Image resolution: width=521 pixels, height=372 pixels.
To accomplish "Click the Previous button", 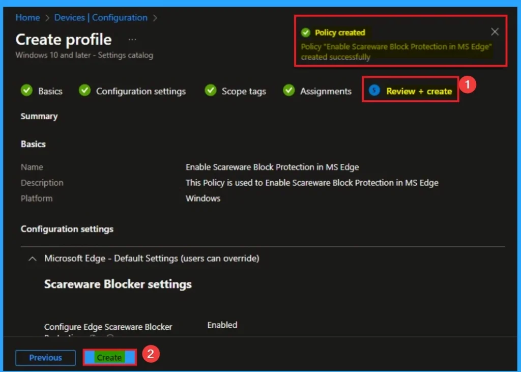I will [45, 358].
